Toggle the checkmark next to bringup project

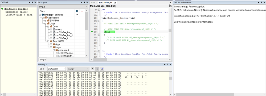pos(77,15)
